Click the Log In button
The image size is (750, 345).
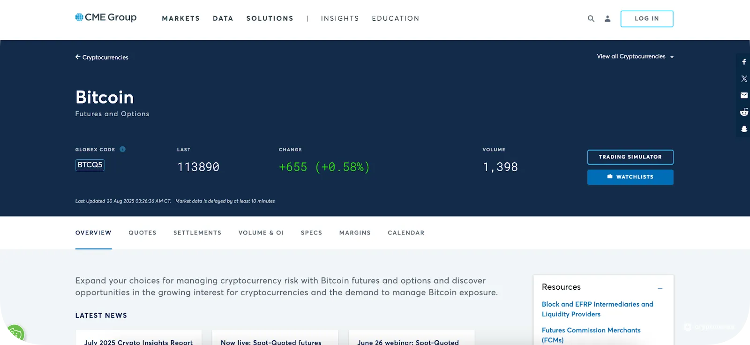point(647,19)
